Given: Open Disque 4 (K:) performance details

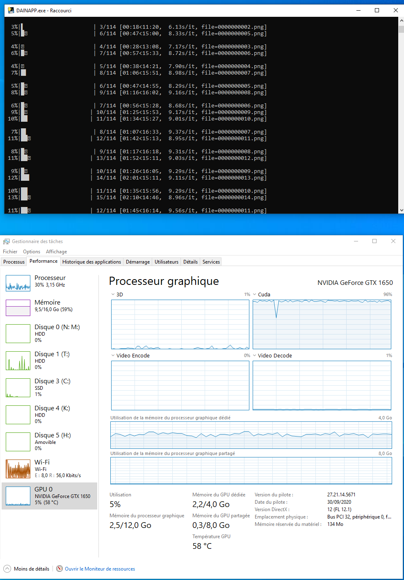Looking at the screenshot, I should (49, 414).
